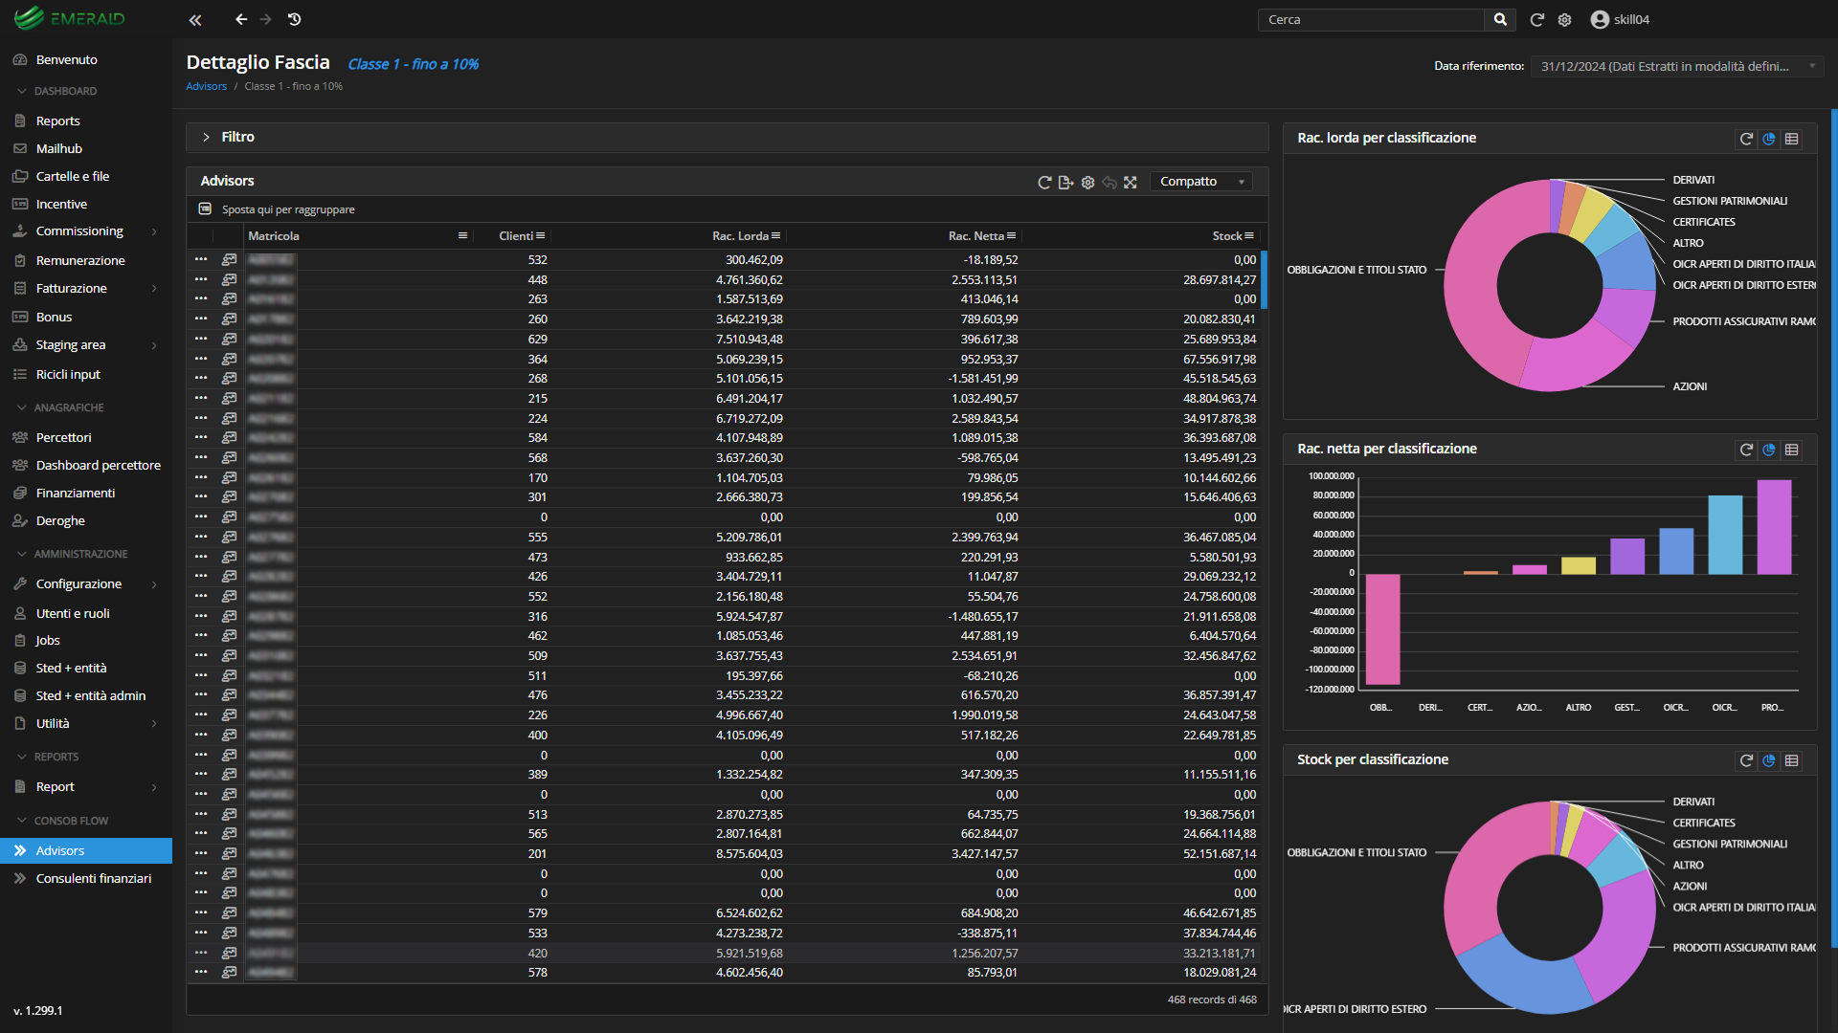Open Cartelle e file in sidebar

click(x=86, y=176)
